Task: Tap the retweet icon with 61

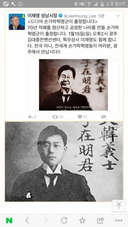Action: pos(55,117)
